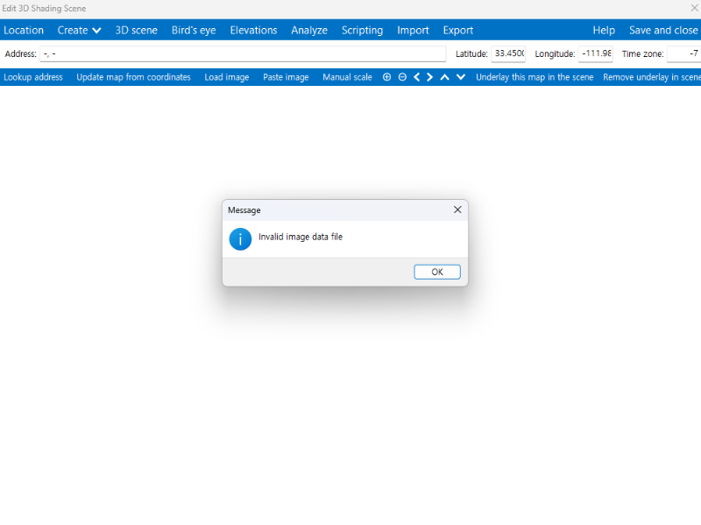Pan map right with arrow icon
This screenshot has height=525, width=701.
coord(430,77)
